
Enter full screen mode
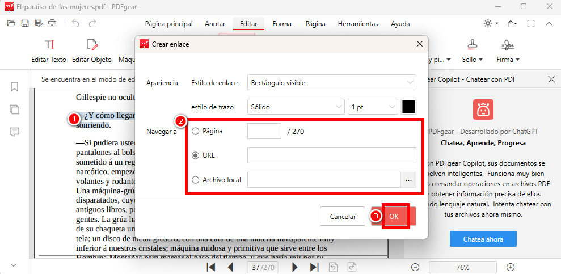(531, 24)
